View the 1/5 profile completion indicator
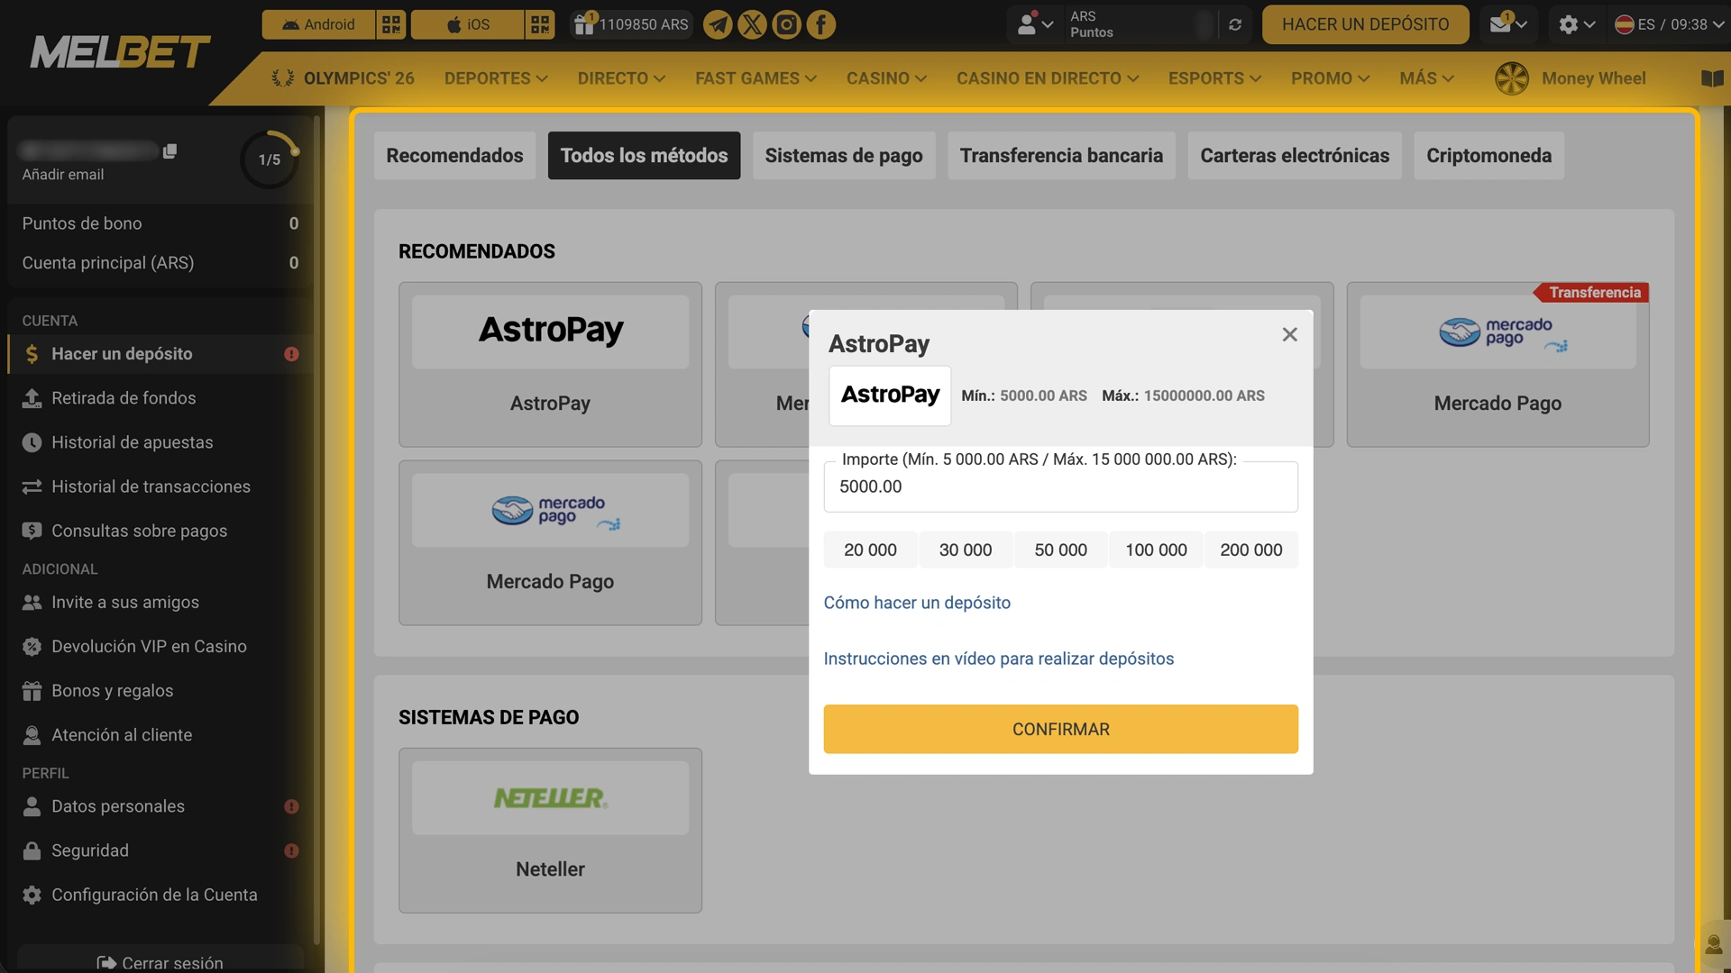Screen dimensions: 1731x973 (x=269, y=159)
